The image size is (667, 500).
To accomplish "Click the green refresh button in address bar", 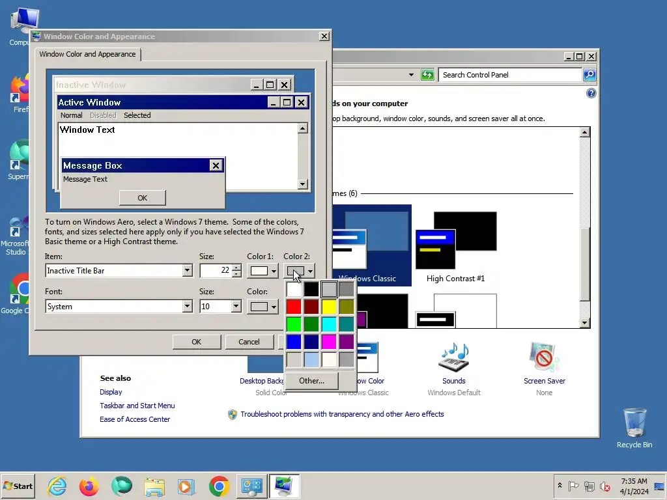I will pyautogui.click(x=427, y=75).
